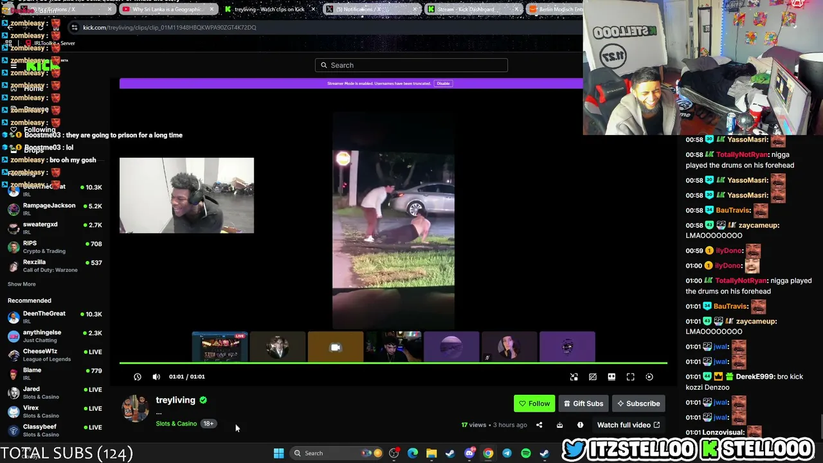Switch to the Berlin Modisch tab
823x463 pixels.
pos(554,10)
